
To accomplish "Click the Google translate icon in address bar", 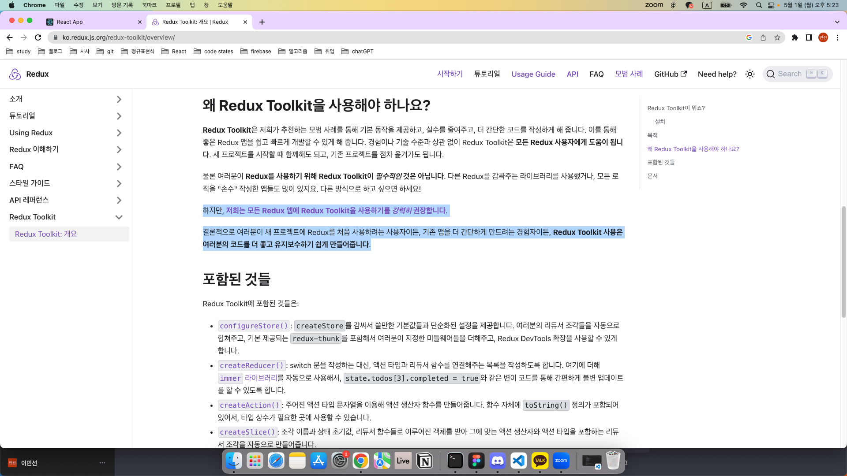I will (x=749, y=37).
